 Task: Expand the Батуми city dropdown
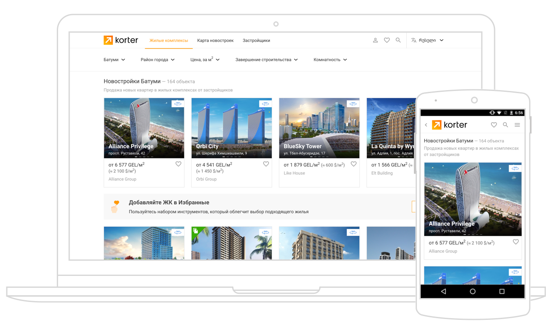pos(114,60)
